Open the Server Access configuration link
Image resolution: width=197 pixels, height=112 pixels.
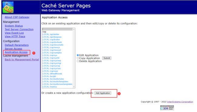click(13, 49)
